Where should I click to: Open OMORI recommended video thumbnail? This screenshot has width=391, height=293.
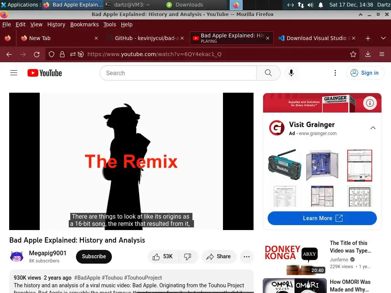pos(294,285)
